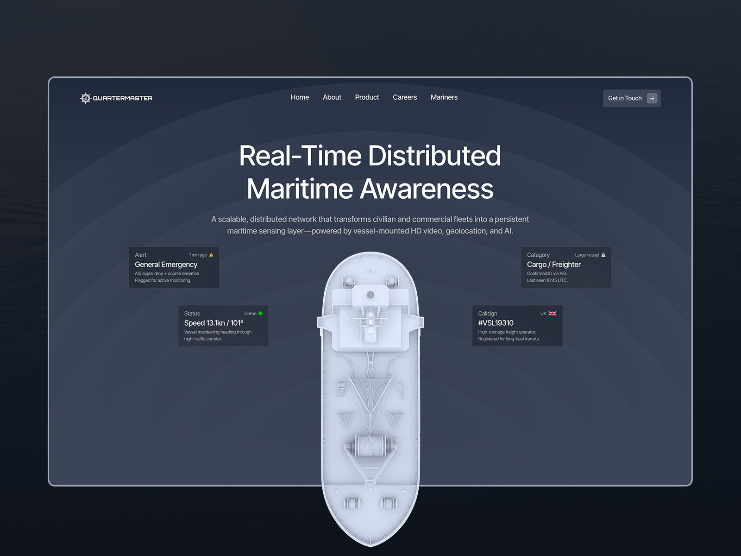
Task: Click the Quartermaster ship wheel logo icon
Action: (85, 98)
